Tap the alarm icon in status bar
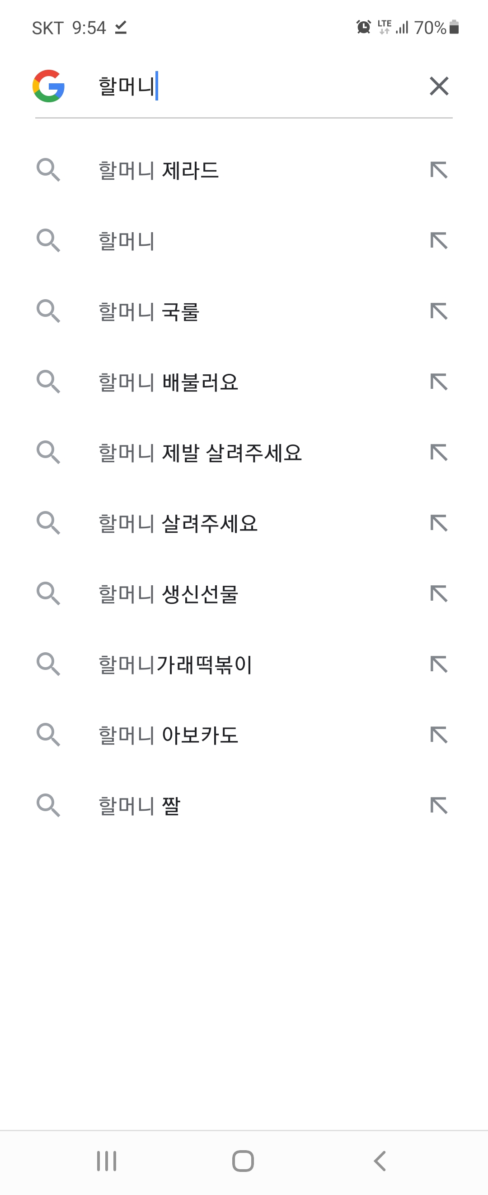 (363, 27)
